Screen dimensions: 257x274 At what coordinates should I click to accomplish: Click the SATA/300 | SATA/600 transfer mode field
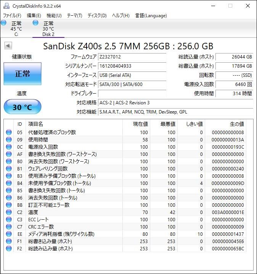(x=132, y=84)
